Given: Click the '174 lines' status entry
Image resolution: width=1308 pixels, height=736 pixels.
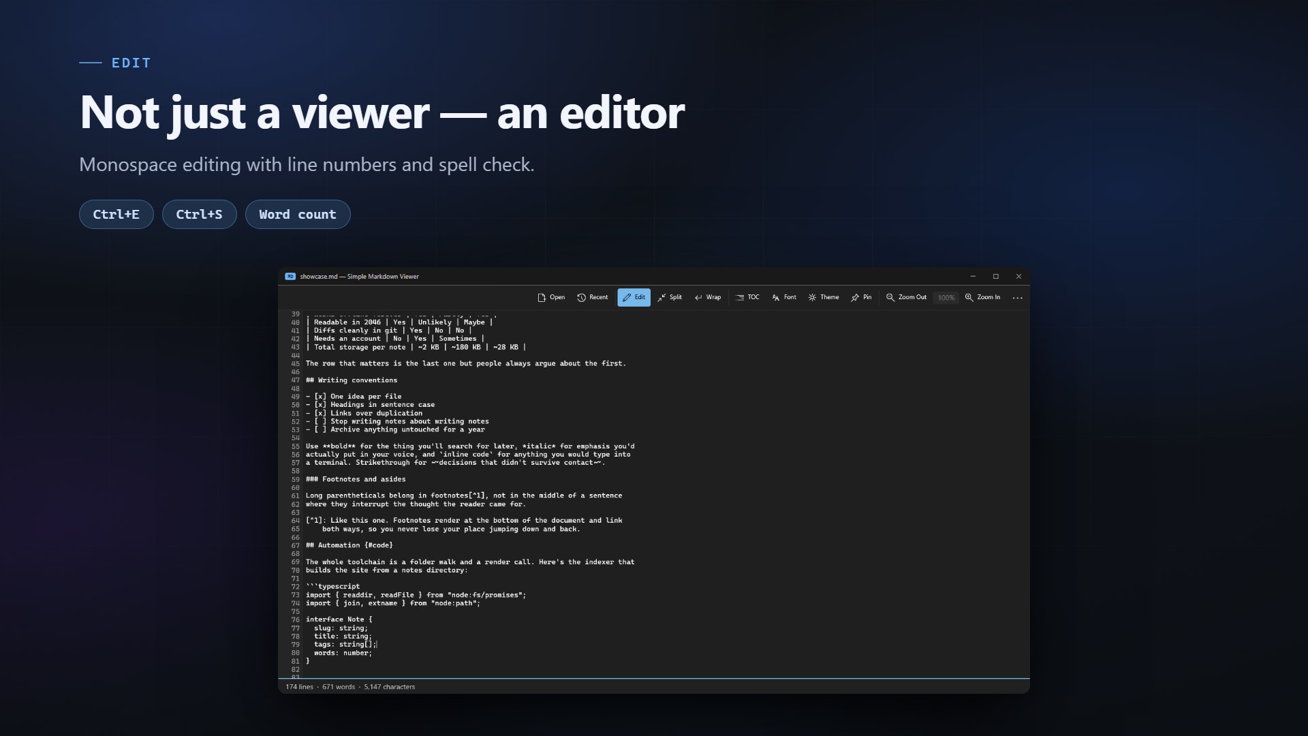Looking at the screenshot, I should point(300,687).
